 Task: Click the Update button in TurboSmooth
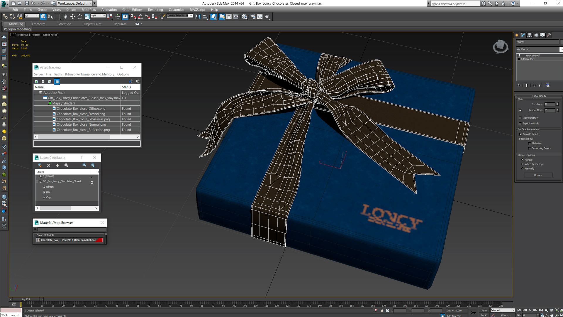(x=538, y=175)
